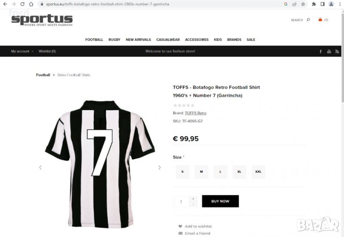Select size L
Image resolution: width=344 pixels, height=237 pixels.
tap(220, 172)
